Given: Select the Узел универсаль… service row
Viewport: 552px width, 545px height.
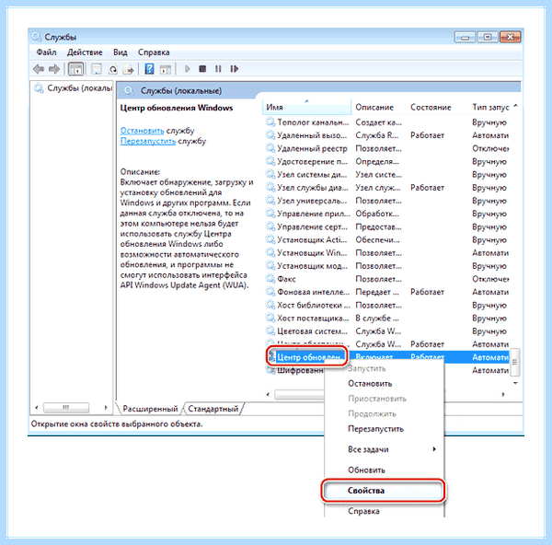Looking at the screenshot, I should [x=387, y=201].
